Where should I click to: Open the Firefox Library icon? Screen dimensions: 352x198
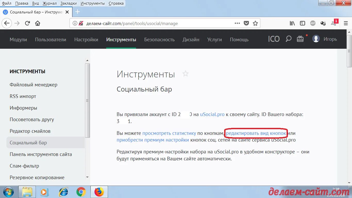pyautogui.click(x=292, y=23)
